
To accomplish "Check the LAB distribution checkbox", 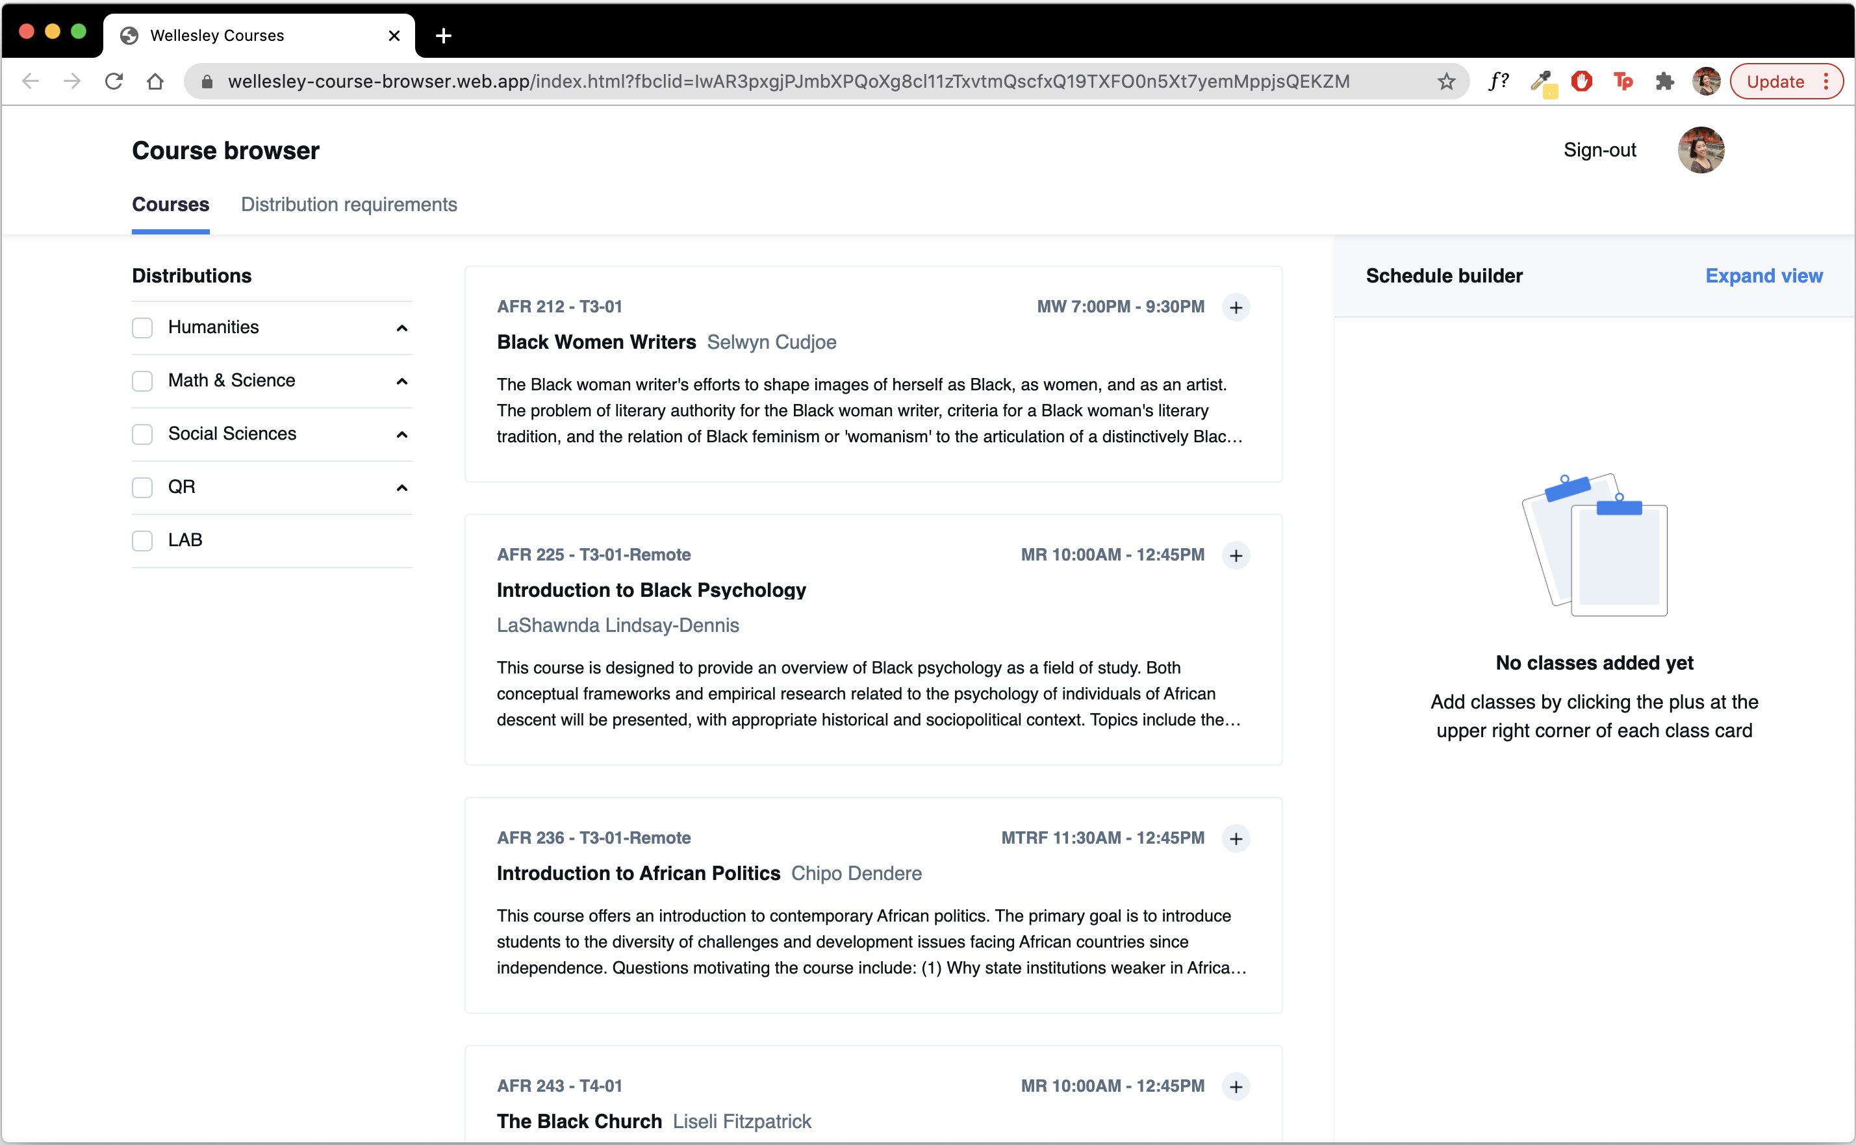I will tap(142, 541).
